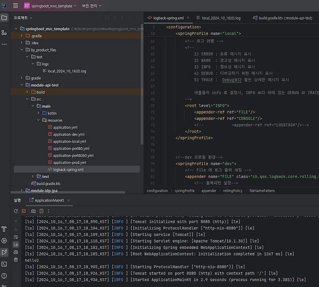Stop the running application with red square icon

pyautogui.click(x=24, y=211)
